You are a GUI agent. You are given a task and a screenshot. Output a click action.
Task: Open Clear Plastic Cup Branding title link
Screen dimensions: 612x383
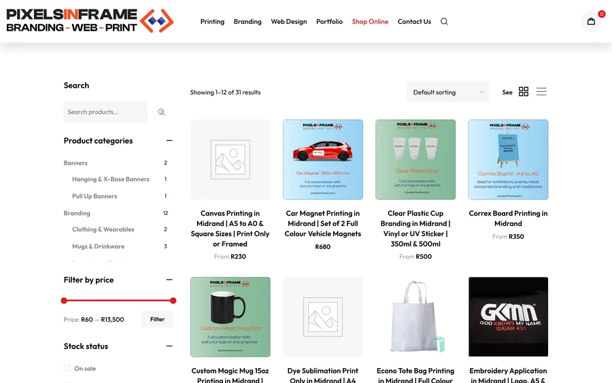click(x=415, y=229)
